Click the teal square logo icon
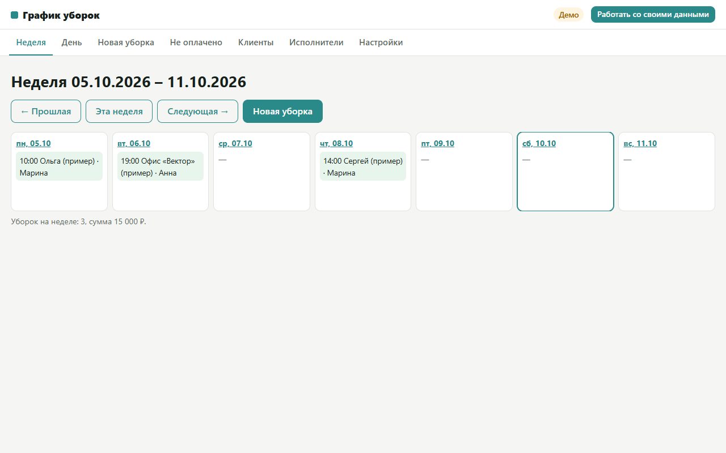The image size is (726, 453). point(15,15)
